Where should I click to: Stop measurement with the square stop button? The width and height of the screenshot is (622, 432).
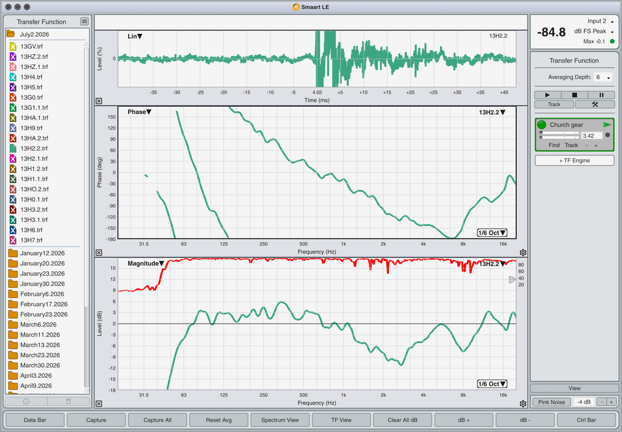click(574, 95)
